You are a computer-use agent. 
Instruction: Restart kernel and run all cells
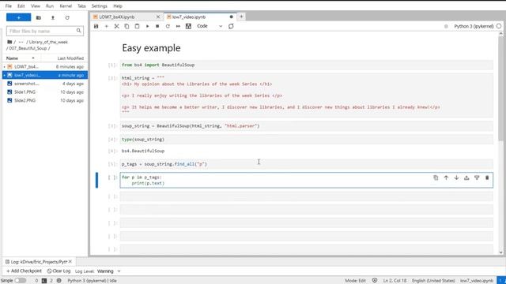[x=178, y=26]
